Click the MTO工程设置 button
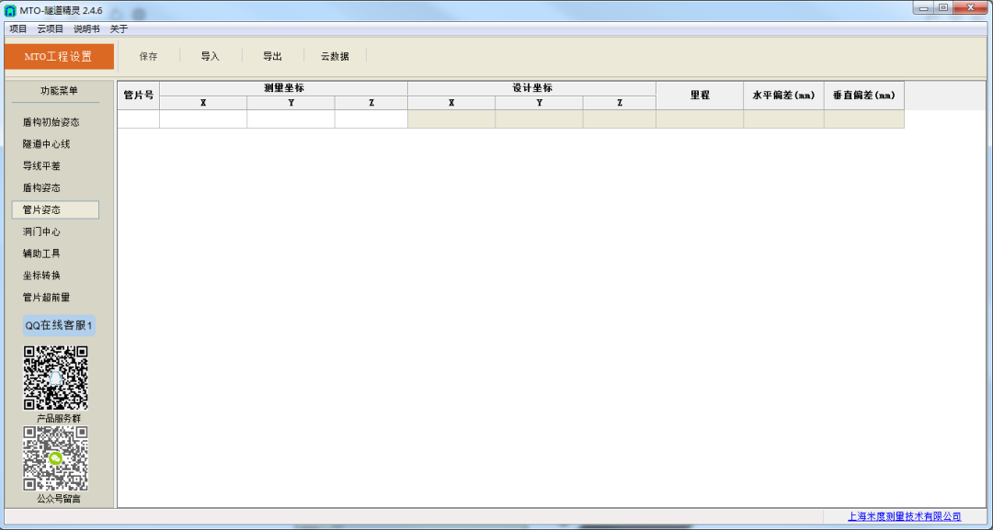This screenshot has height=530, width=993. pos(59,56)
